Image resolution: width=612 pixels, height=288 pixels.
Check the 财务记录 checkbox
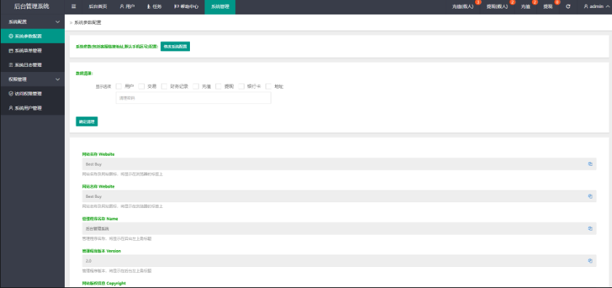click(164, 87)
